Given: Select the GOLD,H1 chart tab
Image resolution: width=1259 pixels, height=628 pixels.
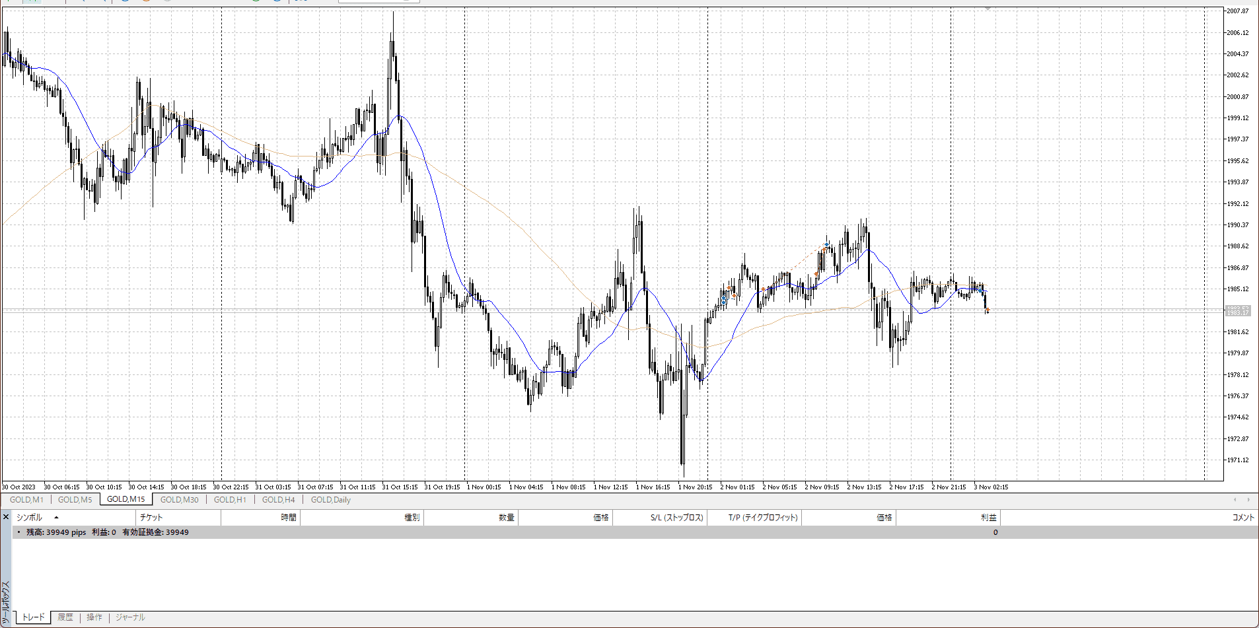Looking at the screenshot, I should 230,500.
